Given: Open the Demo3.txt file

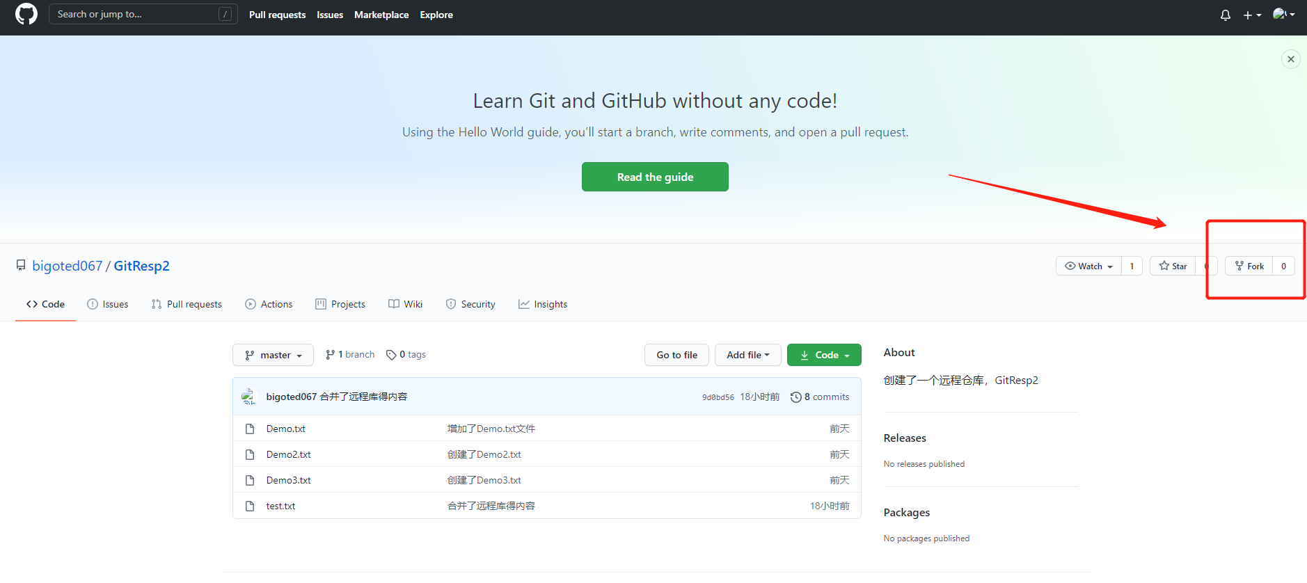Looking at the screenshot, I should coord(288,480).
